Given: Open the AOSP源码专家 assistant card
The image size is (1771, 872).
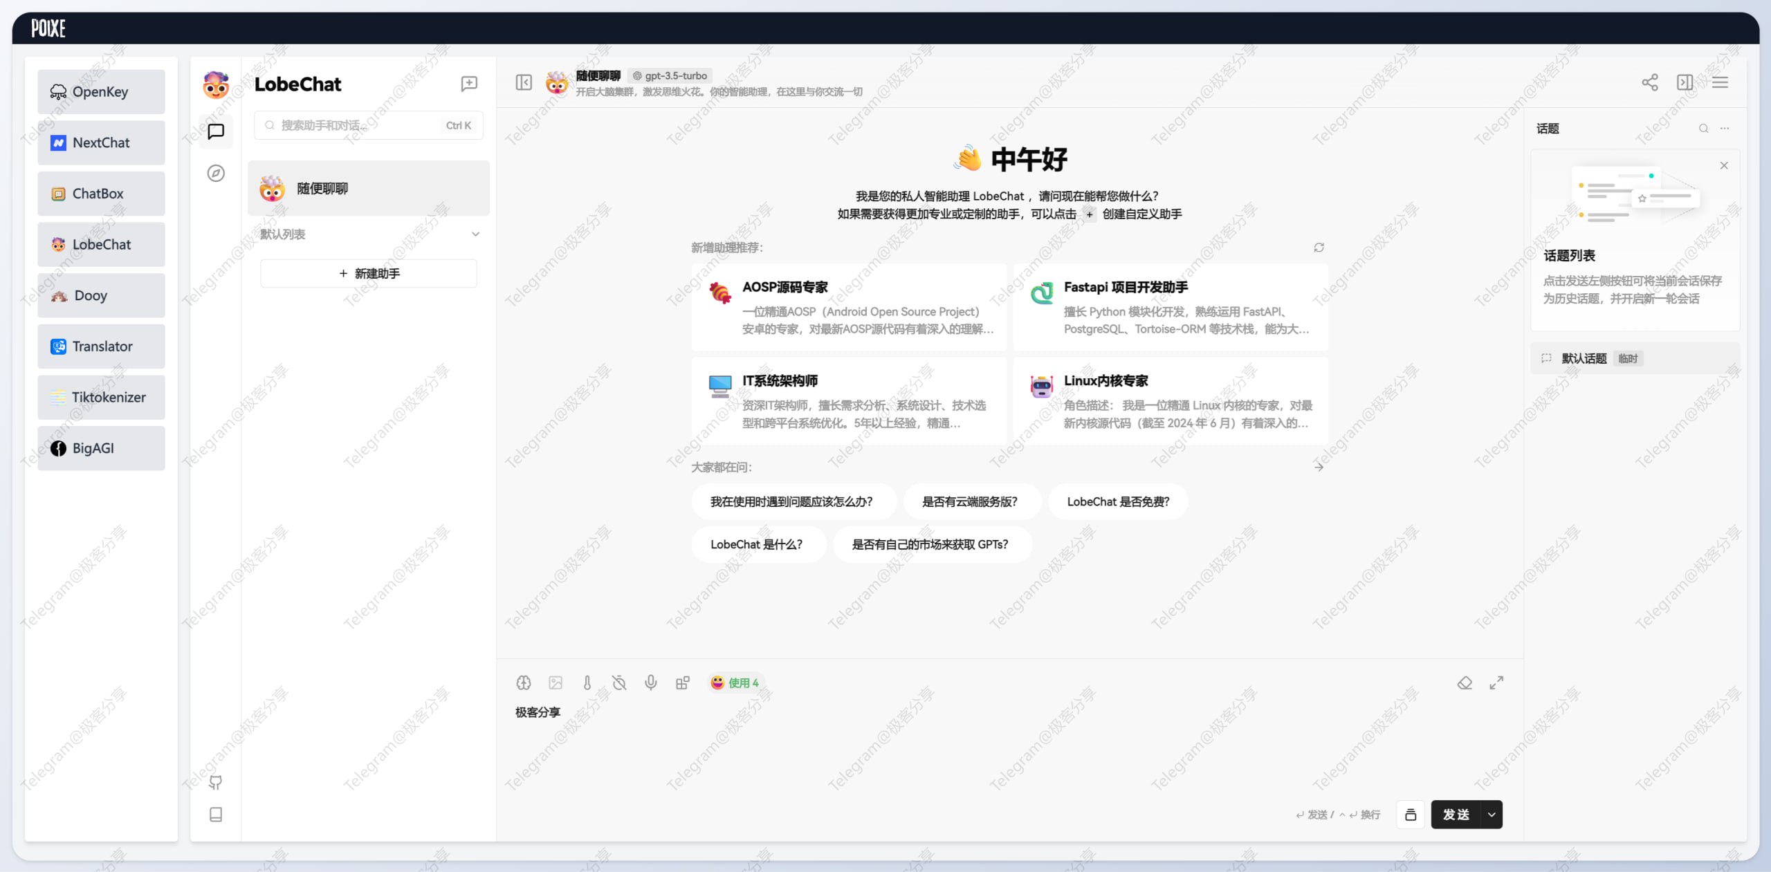Looking at the screenshot, I should (849, 308).
